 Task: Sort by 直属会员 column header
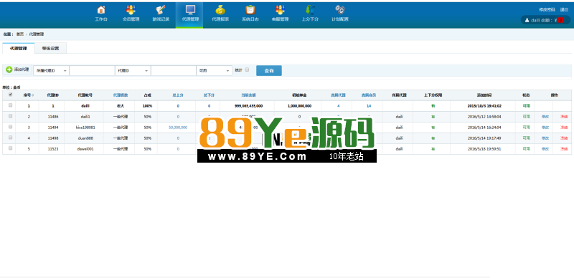tap(369, 95)
